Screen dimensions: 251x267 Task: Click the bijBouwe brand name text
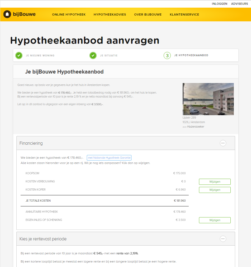pyautogui.click(x=24, y=14)
